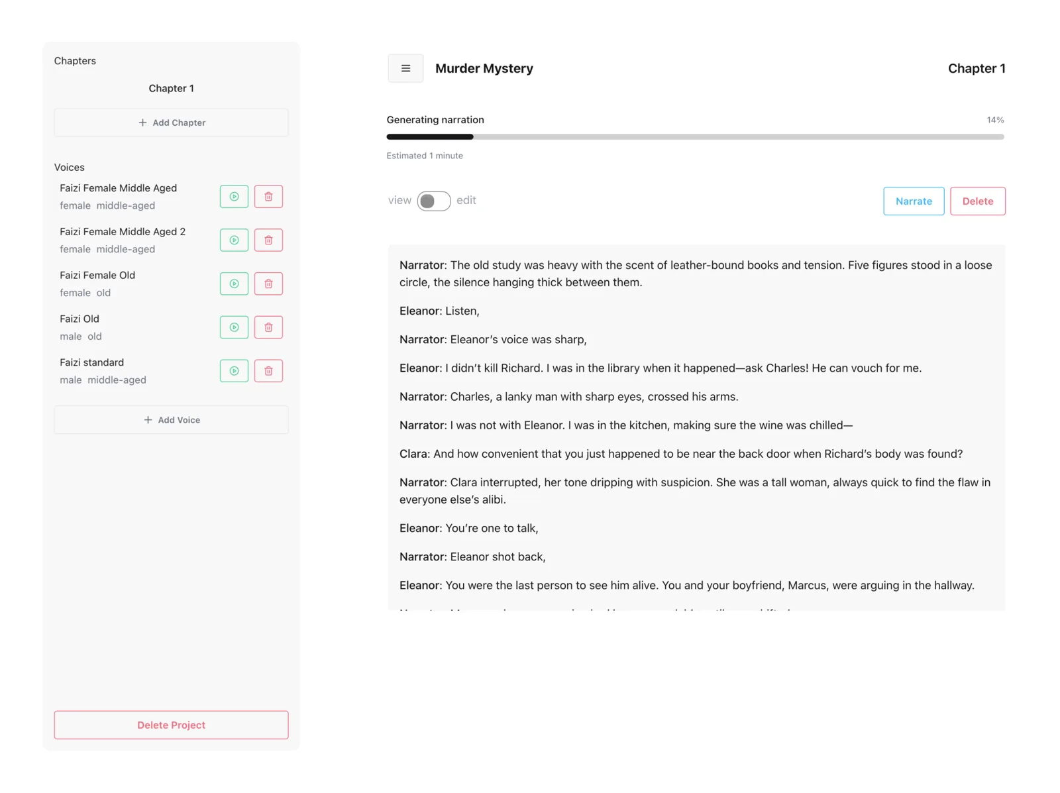Click the Add Chapter button
1060x793 pixels.
coord(171,123)
